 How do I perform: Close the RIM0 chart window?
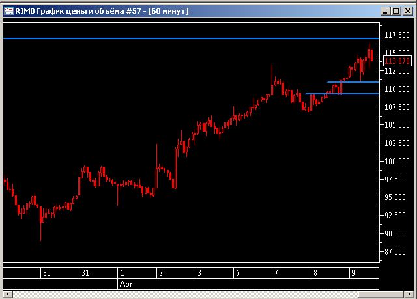[408, 11]
